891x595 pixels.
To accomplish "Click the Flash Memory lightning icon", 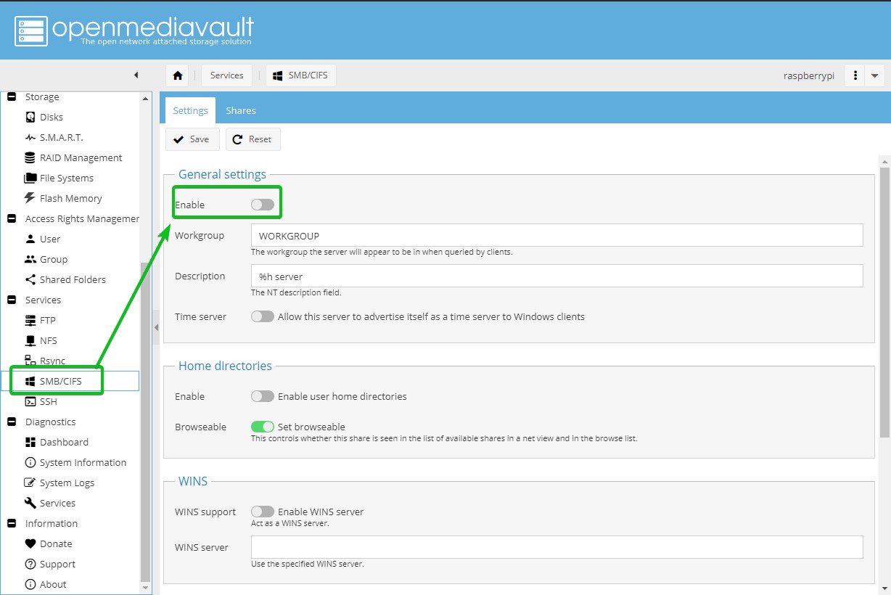I will [30, 198].
